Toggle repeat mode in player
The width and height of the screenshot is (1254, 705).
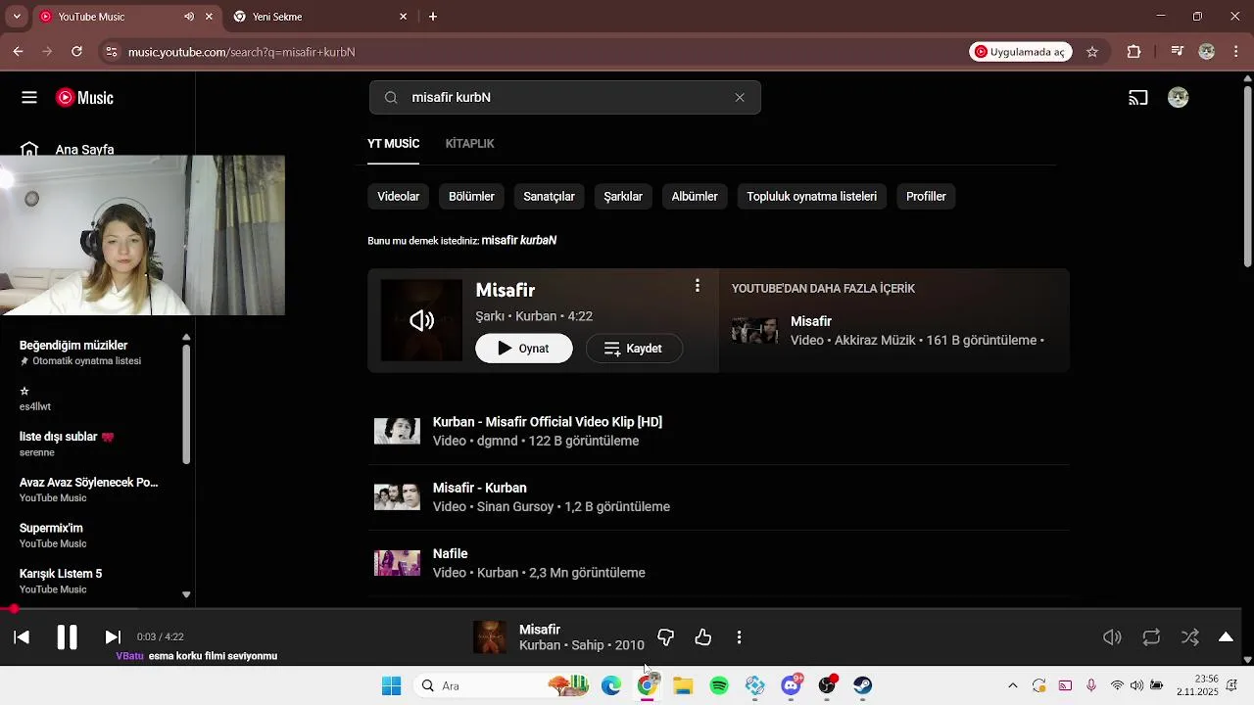pyautogui.click(x=1151, y=637)
